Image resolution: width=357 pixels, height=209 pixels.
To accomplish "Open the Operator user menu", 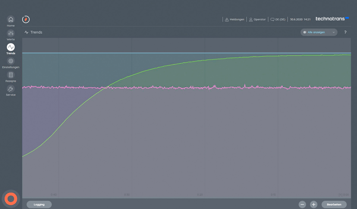I will 257,19.
